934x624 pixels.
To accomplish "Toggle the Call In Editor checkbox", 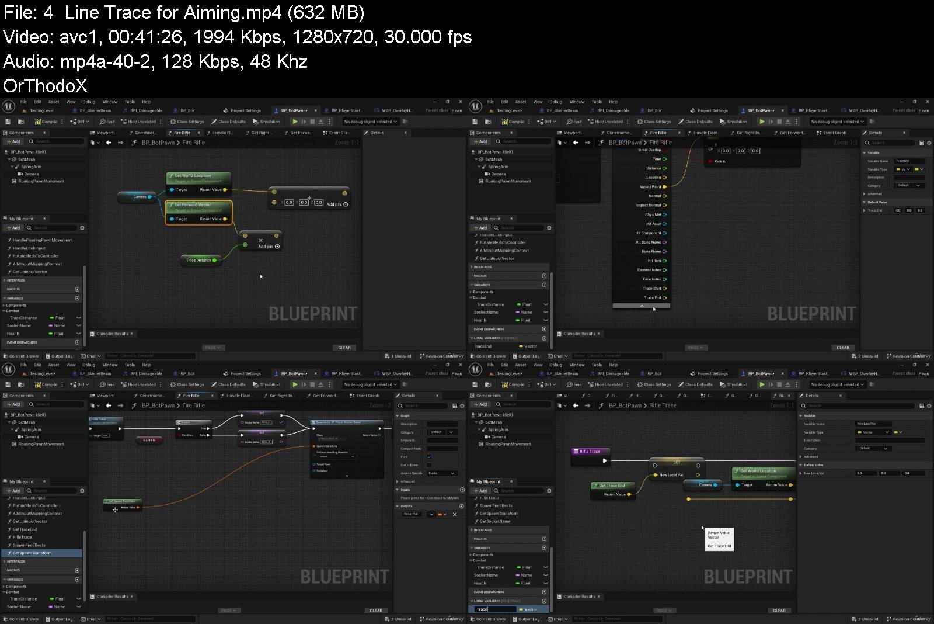I will tap(429, 465).
